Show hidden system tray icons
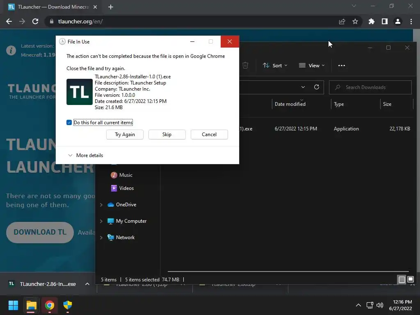 point(358,305)
